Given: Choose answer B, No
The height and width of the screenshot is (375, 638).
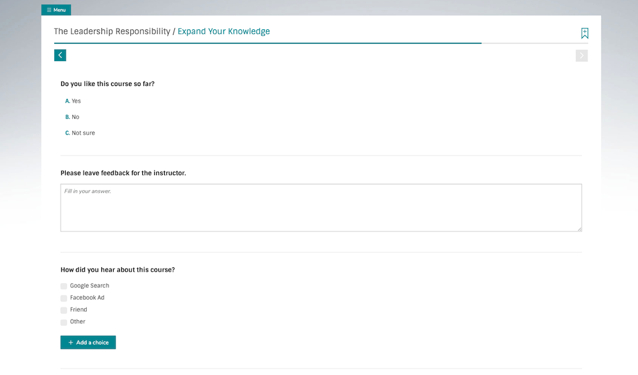Looking at the screenshot, I should click(73, 117).
